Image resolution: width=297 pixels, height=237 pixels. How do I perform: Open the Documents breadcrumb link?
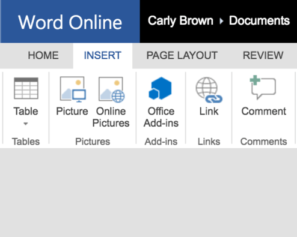[259, 20]
